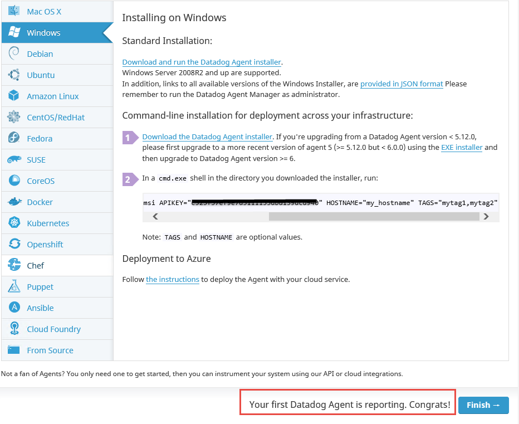Click the 'Deployment to Azure' heading
Screen dimensions: 519x424
[167, 259]
